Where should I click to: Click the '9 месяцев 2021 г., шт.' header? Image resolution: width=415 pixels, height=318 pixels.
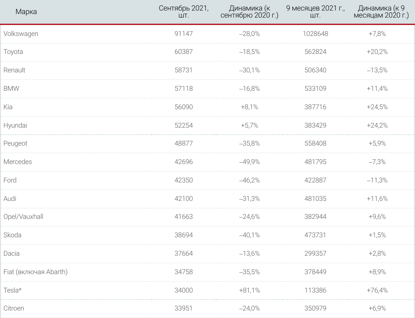click(x=315, y=11)
